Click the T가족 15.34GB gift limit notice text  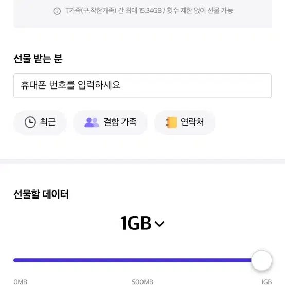point(149,11)
